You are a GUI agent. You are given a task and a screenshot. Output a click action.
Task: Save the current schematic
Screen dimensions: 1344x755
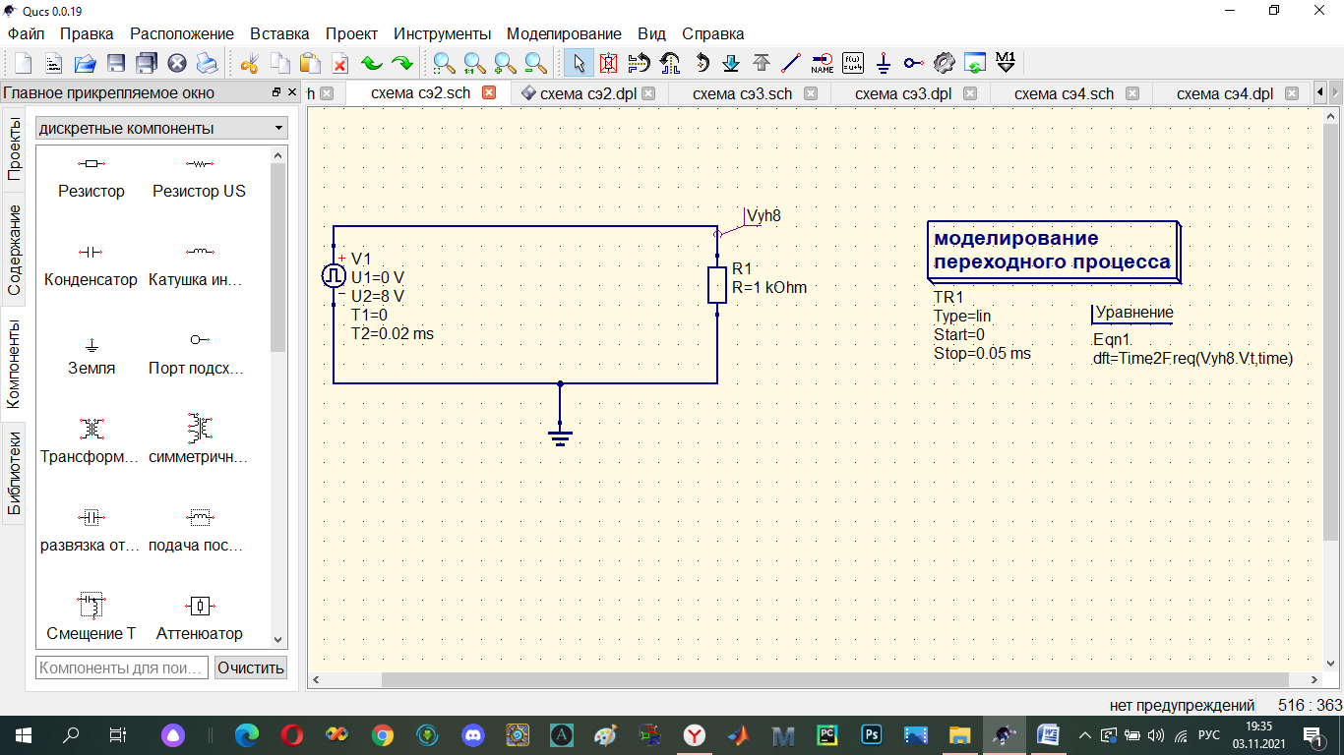[115, 64]
